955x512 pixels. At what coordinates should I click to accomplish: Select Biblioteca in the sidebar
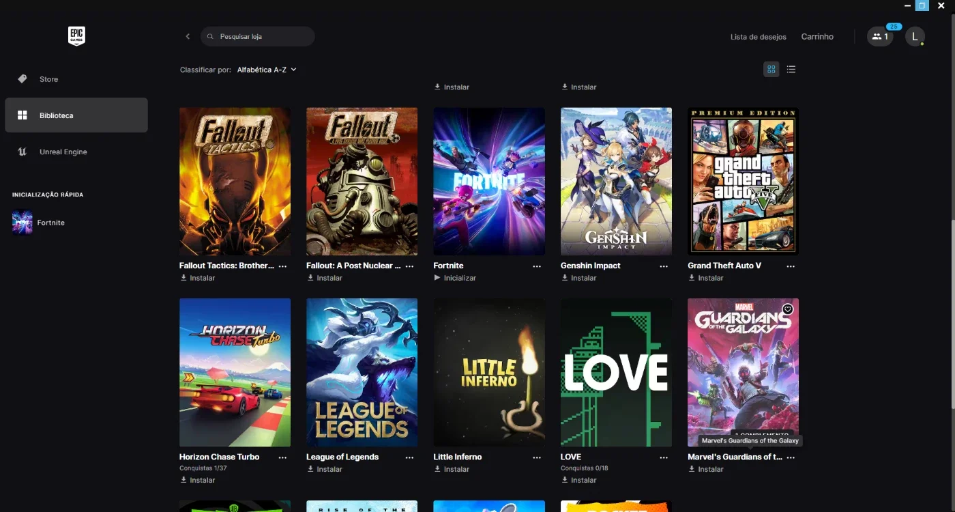click(76, 115)
